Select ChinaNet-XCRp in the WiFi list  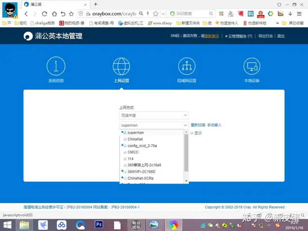click(x=151, y=178)
